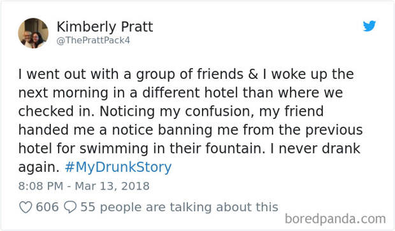Click the words "group of friends"
395x231 pixels.
(x=190, y=74)
